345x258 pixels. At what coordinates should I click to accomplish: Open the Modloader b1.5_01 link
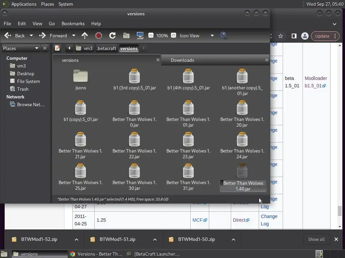click(x=315, y=82)
